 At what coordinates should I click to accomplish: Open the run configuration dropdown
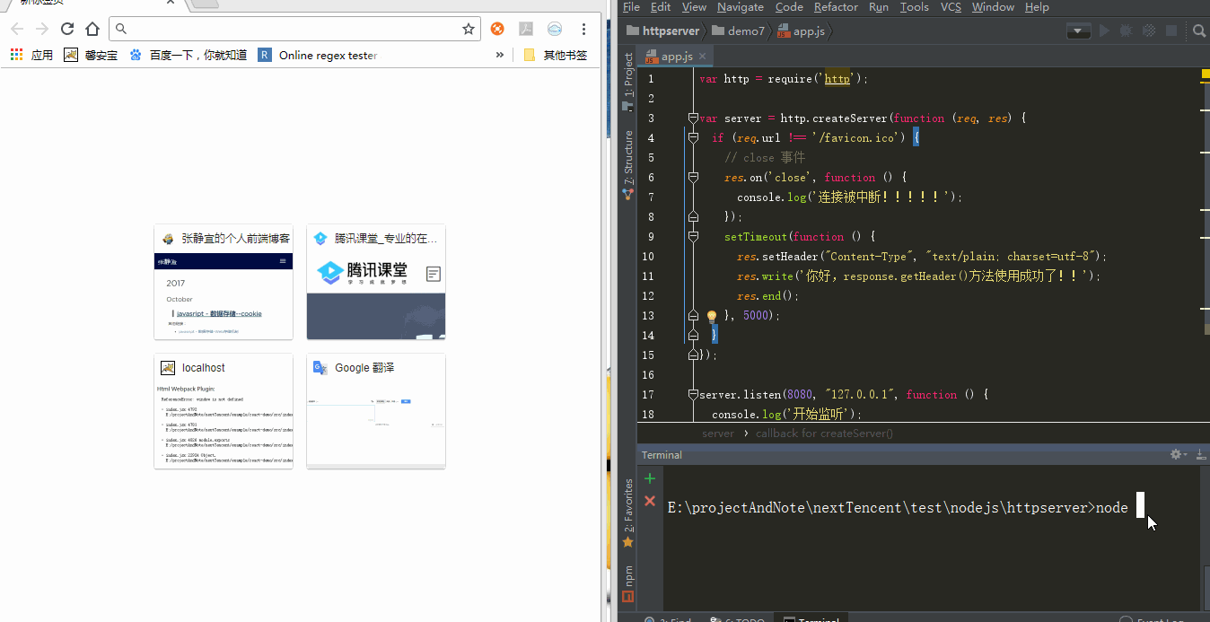point(1078,31)
